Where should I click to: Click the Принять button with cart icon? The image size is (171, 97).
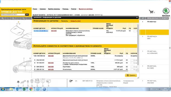coord(131,75)
